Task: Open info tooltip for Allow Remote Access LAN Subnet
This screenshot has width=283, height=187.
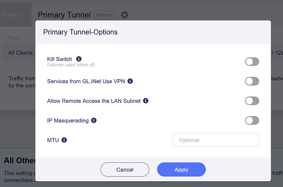Action: [x=146, y=101]
